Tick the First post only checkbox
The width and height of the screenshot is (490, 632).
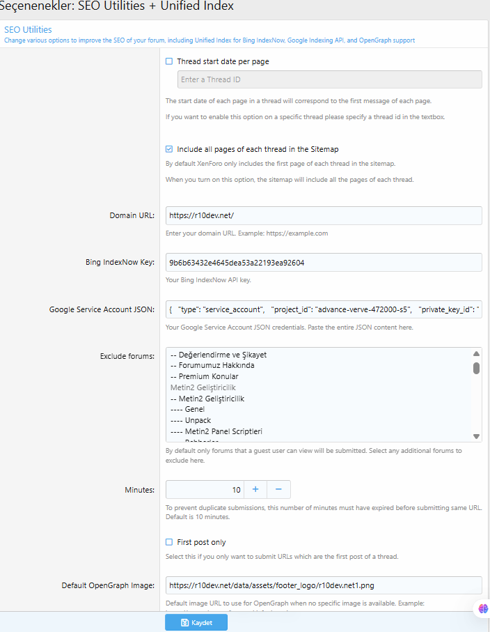169,542
